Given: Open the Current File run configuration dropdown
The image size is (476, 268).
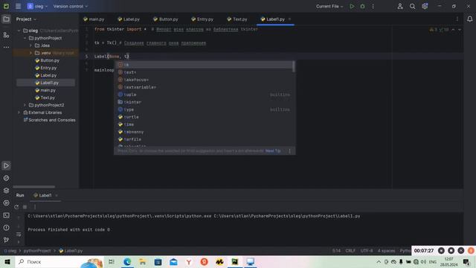Looking at the screenshot, I should click(329, 6).
